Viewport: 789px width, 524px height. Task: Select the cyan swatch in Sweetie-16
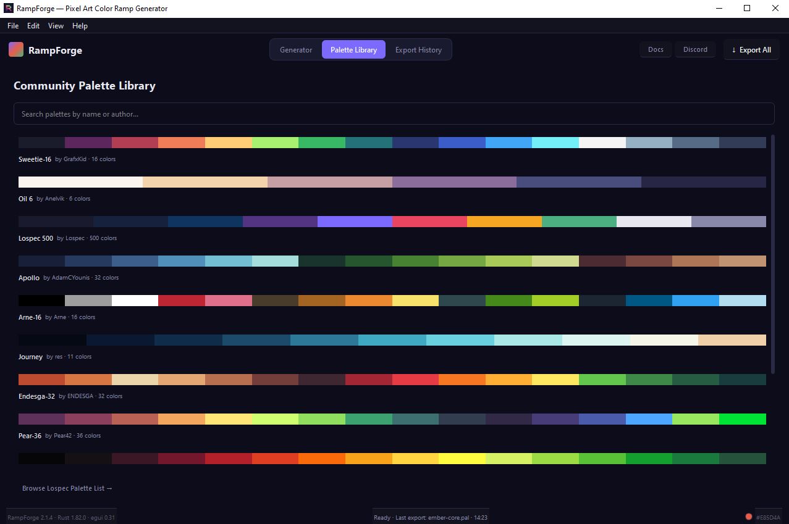click(x=555, y=143)
